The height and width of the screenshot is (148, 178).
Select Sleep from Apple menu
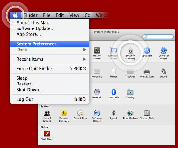tap(50, 78)
